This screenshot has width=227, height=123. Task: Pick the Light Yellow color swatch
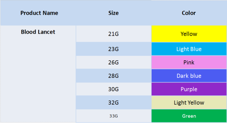[x=189, y=103]
